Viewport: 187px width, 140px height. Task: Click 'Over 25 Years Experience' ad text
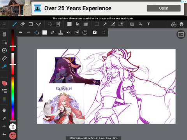(78, 8)
